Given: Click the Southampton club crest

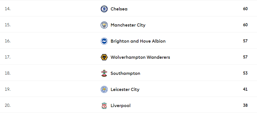Looking at the screenshot, I should [x=104, y=73].
